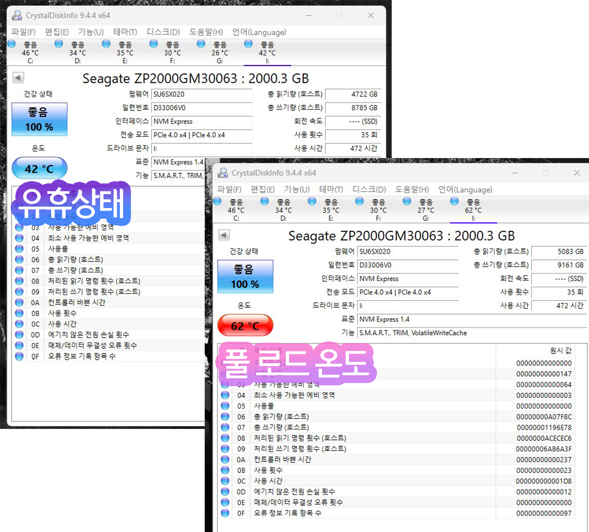
Task: Click red 62 °C temperature button
Action: coord(245,326)
